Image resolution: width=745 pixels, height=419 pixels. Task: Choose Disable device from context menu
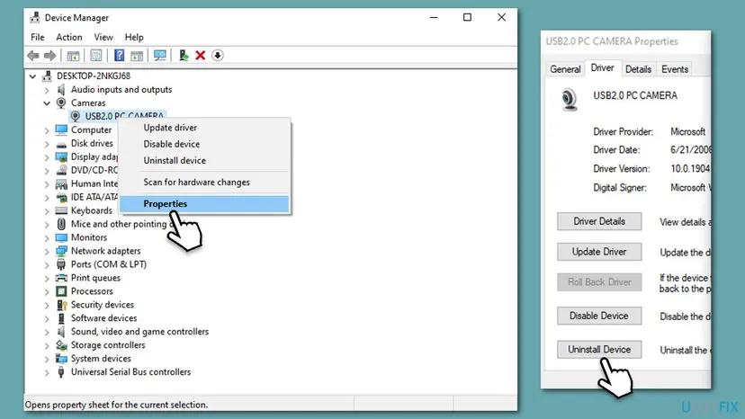click(204, 144)
